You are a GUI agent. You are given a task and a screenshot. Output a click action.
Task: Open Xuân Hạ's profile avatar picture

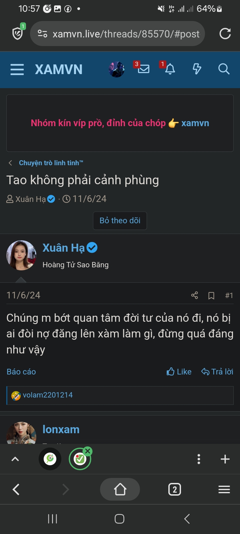[21, 255]
